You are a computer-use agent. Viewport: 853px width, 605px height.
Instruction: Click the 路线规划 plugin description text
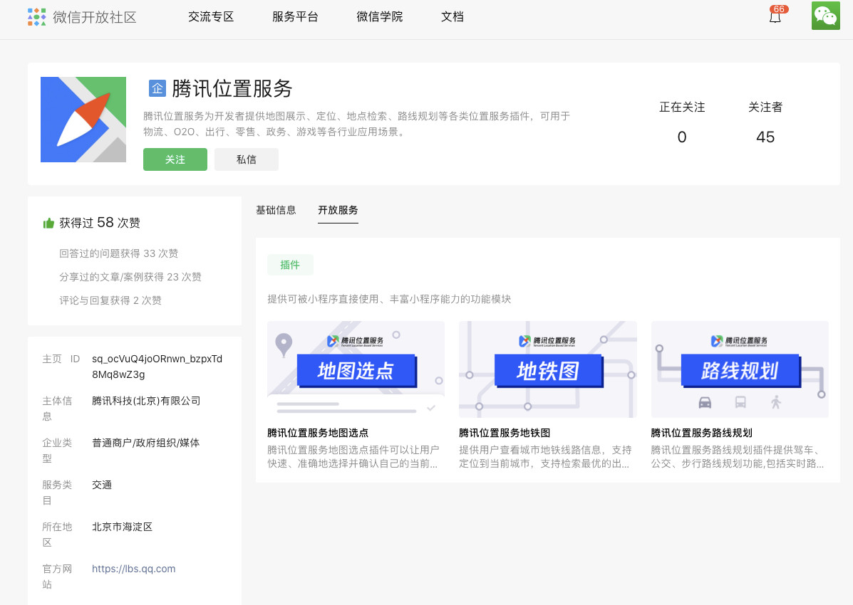coord(738,457)
